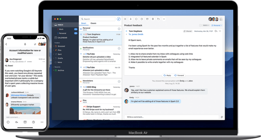This screenshot has width=261, height=140.
Task: Mark the Notifications group as done with its checkmark
Action: click(x=119, y=49)
